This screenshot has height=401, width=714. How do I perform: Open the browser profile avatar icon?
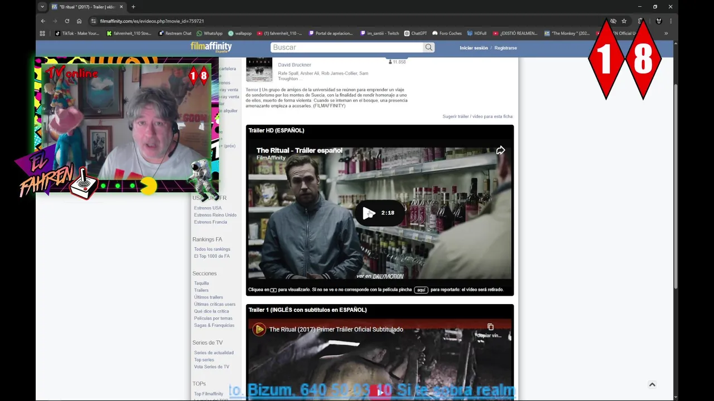(659, 21)
